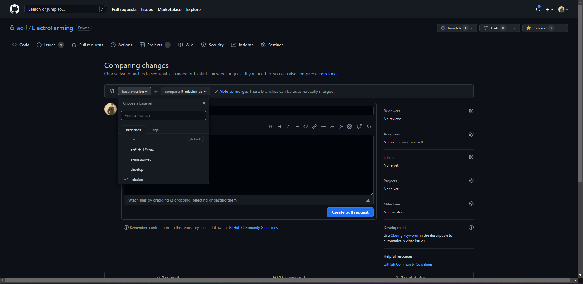583x284 pixels.
Task: Select the Branches tab
Action: [133, 130]
